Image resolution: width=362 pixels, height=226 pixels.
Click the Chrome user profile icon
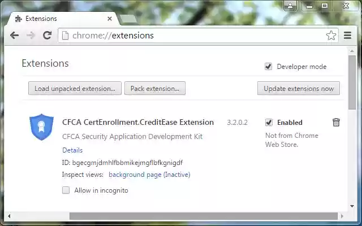(290, 6)
